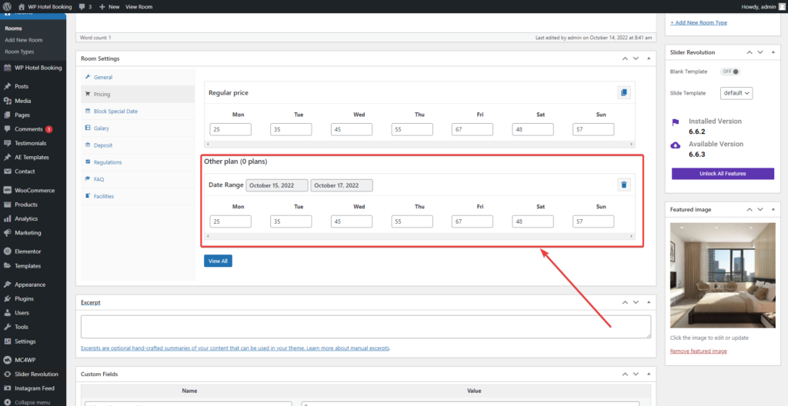Viewport: 788px width, 406px height.
Task: Click the New button in admin bar
Action: (109, 6)
